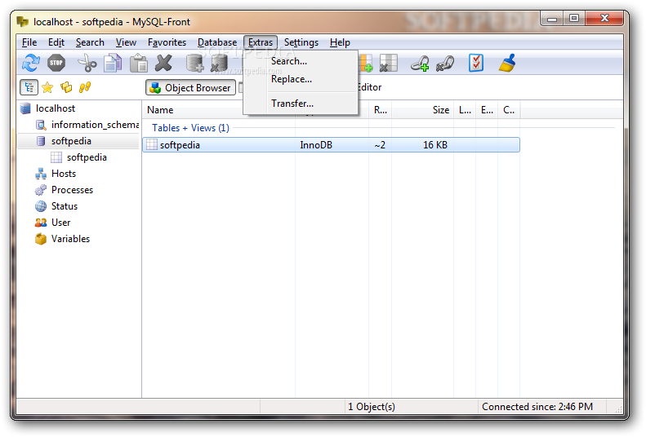The image size is (646, 437).
Task: Open the File menu
Action: click(29, 42)
